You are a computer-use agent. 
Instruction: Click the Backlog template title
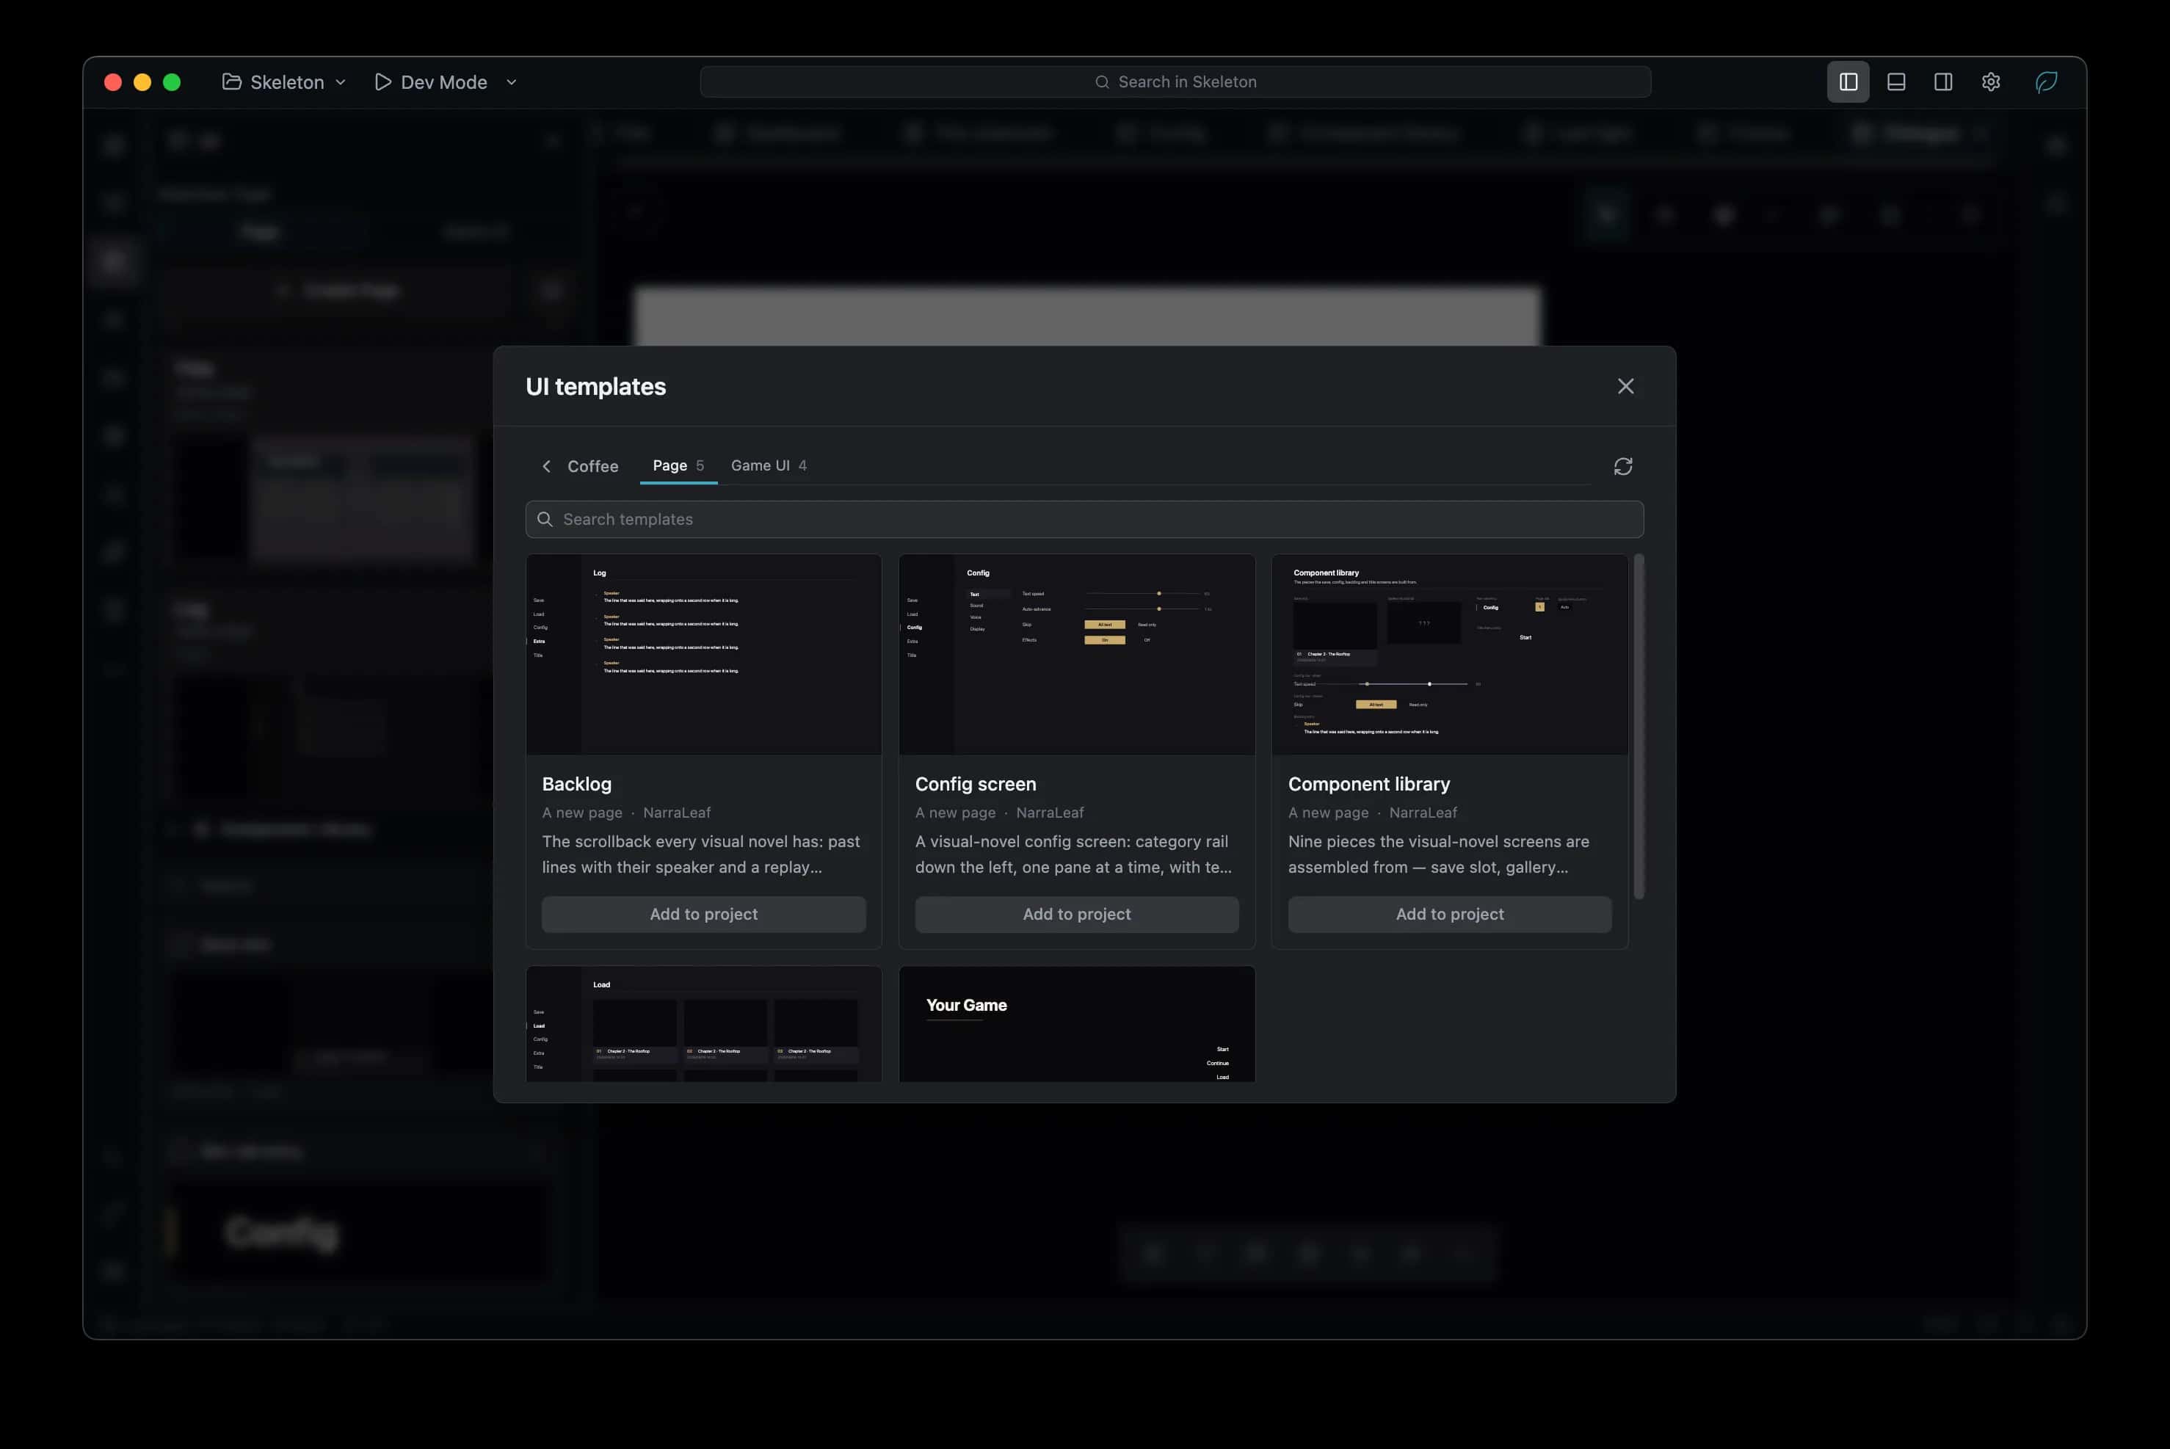pyautogui.click(x=577, y=784)
